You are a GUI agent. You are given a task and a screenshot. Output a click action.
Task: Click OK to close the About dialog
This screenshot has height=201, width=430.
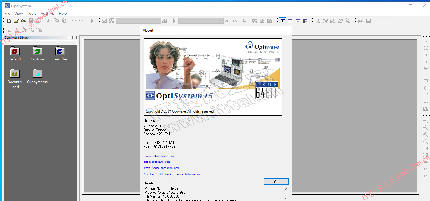point(276,181)
